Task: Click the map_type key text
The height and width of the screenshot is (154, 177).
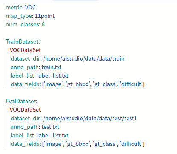Action: click(x=20, y=16)
